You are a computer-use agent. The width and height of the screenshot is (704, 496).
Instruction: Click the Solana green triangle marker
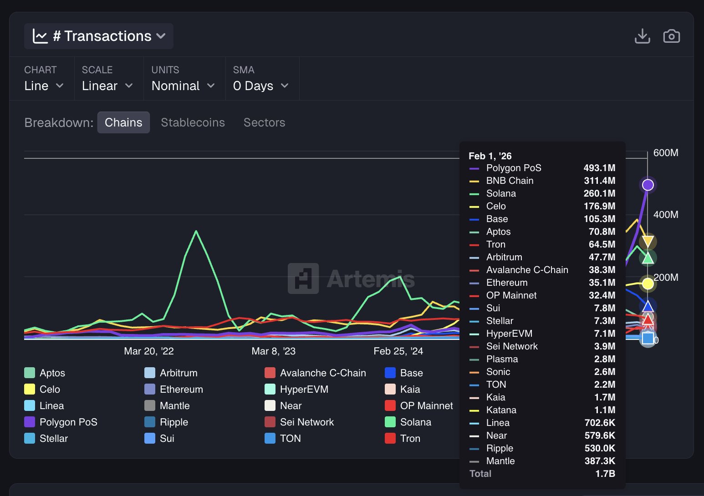(648, 258)
